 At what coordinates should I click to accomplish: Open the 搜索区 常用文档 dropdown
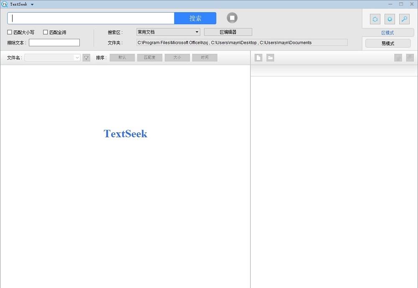point(168,32)
